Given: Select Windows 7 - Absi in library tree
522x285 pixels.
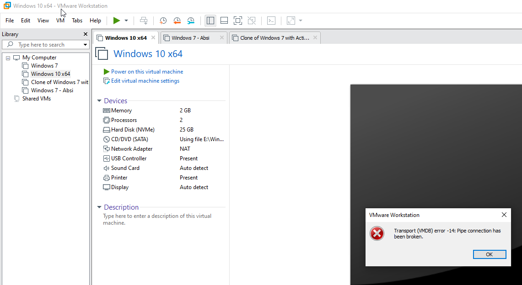Looking at the screenshot, I should coord(52,90).
